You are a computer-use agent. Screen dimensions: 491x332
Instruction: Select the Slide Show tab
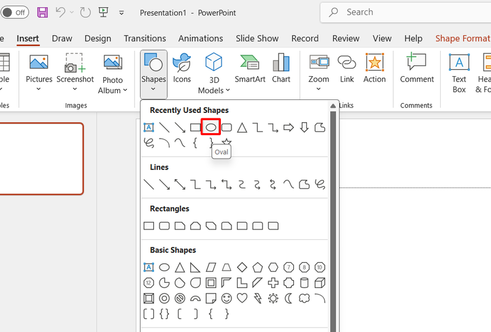pyautogui.click(x=257, y=39)
